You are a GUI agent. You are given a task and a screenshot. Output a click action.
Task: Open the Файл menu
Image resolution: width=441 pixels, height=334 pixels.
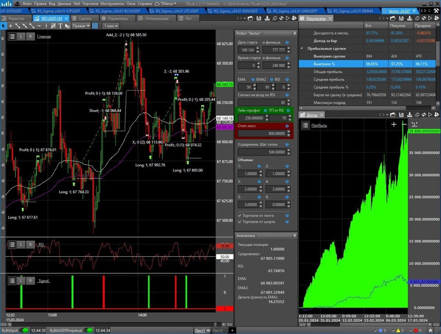27,3
